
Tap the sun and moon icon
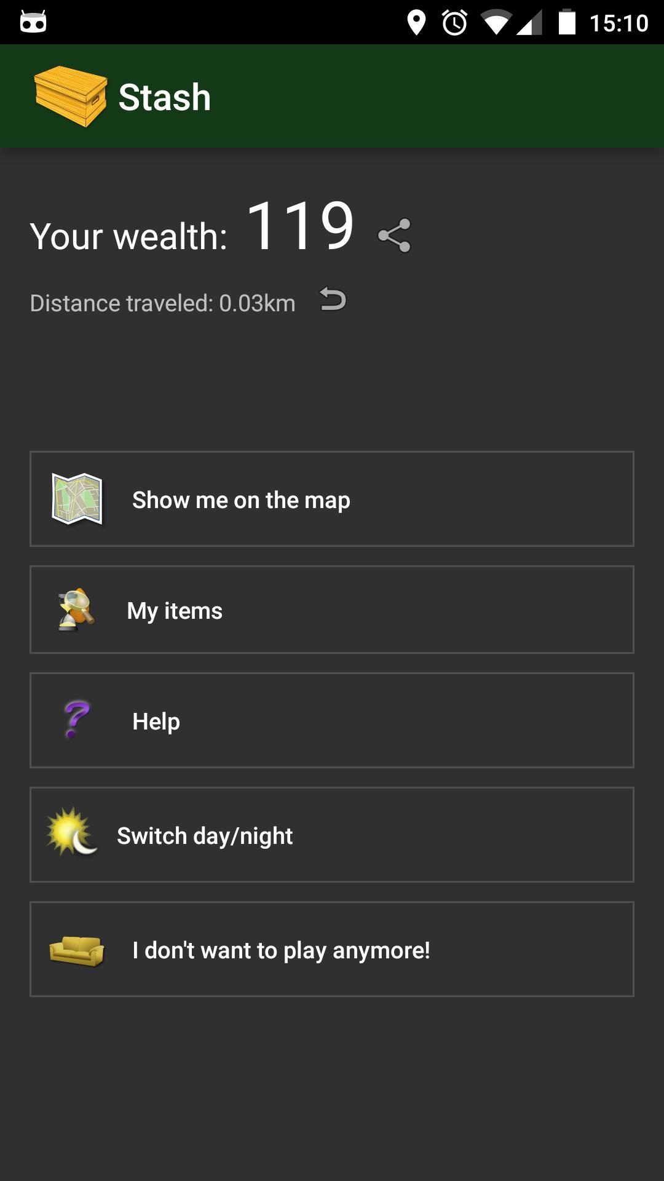tap(72, 833)
